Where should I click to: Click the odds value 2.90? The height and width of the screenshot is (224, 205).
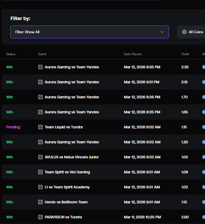pos(185,217)
